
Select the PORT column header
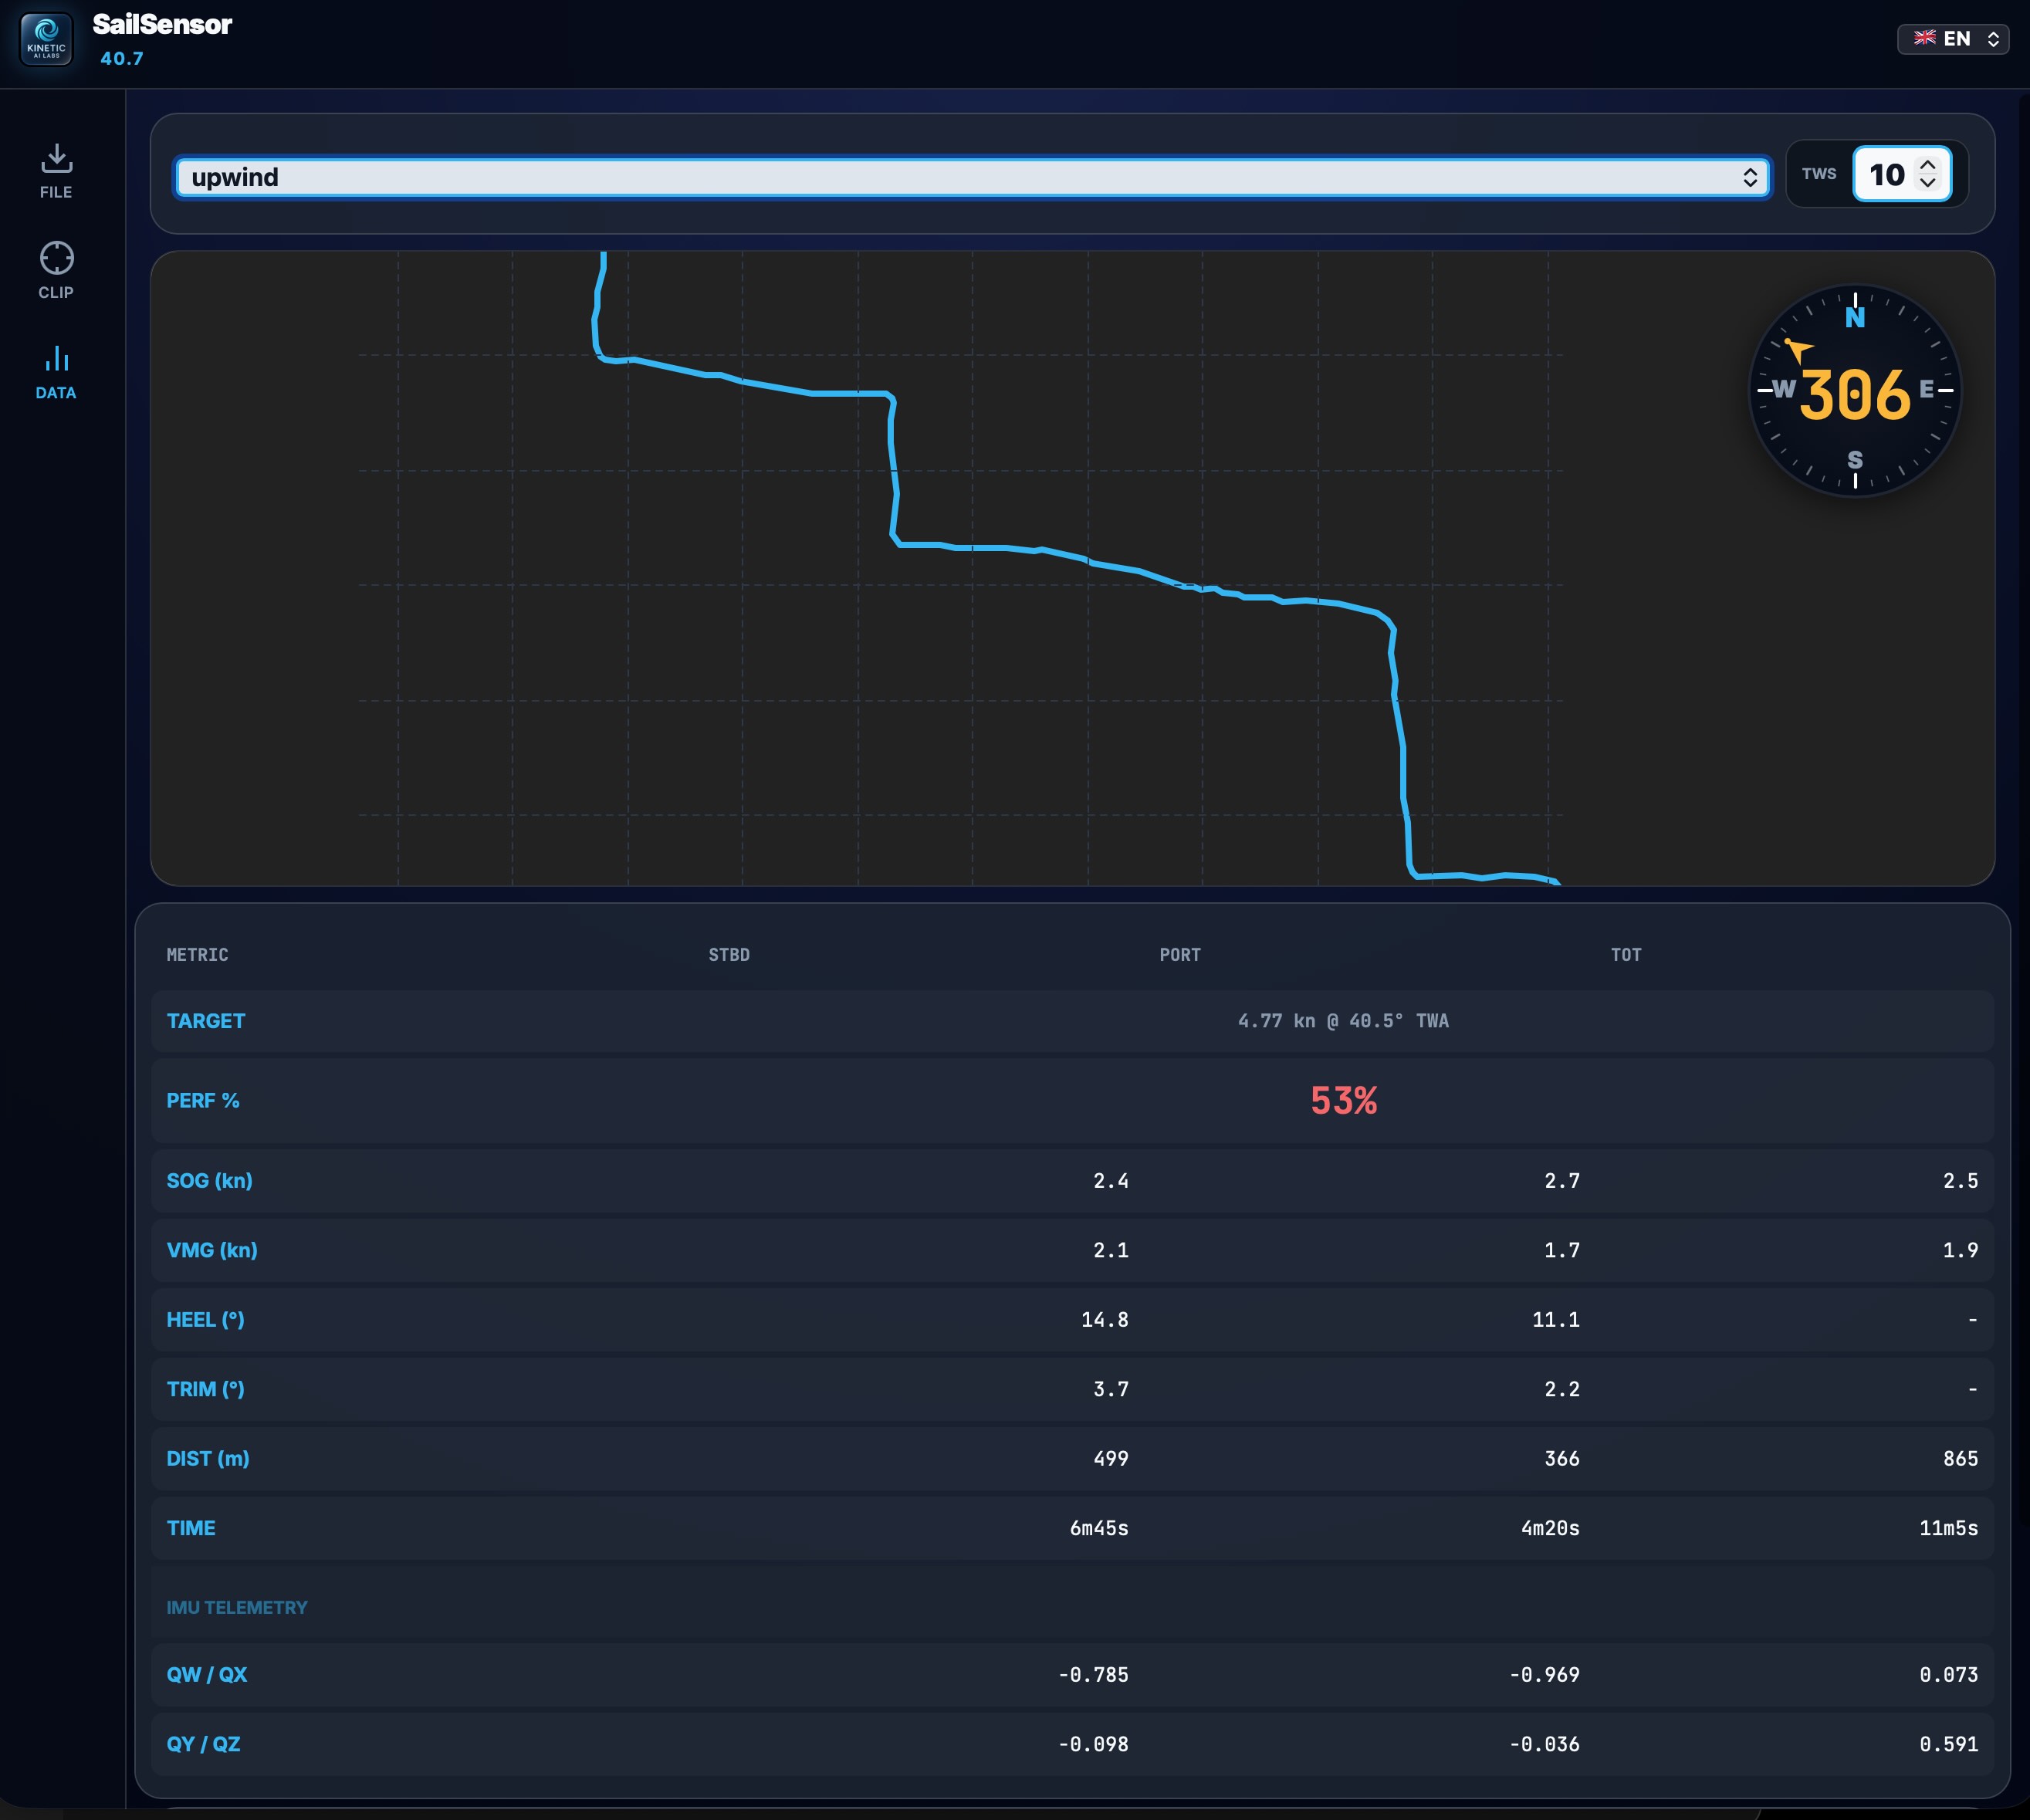click(1179, 955)
